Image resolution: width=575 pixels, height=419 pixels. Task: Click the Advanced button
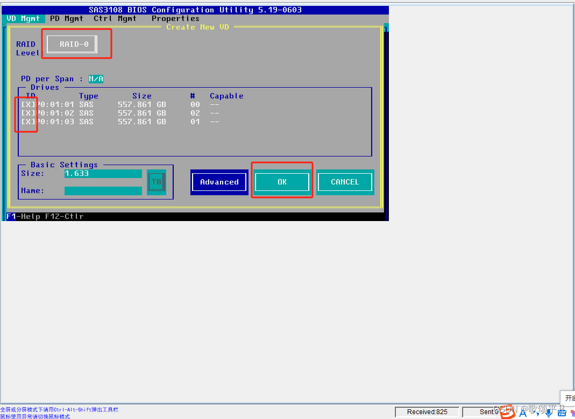tap(219, 182)
